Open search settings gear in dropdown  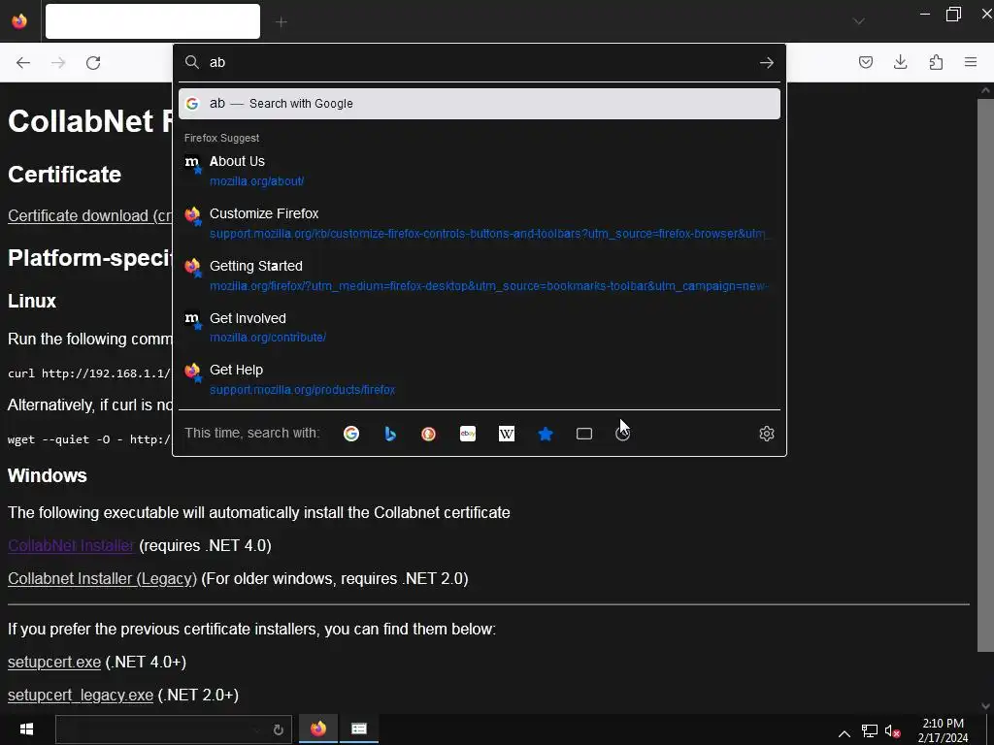coord(767,434)
